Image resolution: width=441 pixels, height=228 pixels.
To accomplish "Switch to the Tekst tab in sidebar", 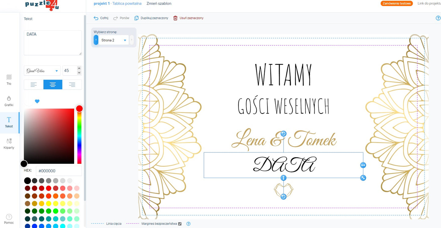I will click(x=9, y=123).
